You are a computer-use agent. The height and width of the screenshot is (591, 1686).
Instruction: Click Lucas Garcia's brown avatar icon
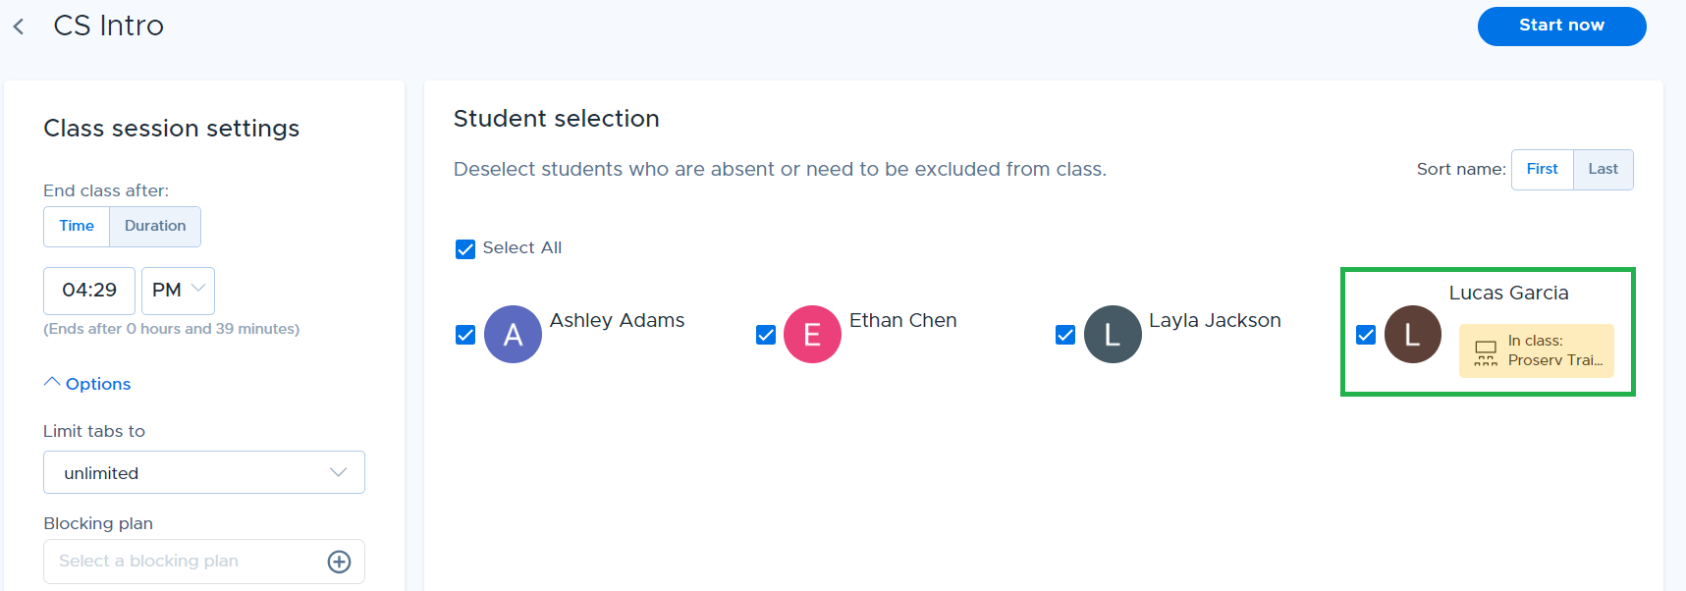(x=1413, y=335)
